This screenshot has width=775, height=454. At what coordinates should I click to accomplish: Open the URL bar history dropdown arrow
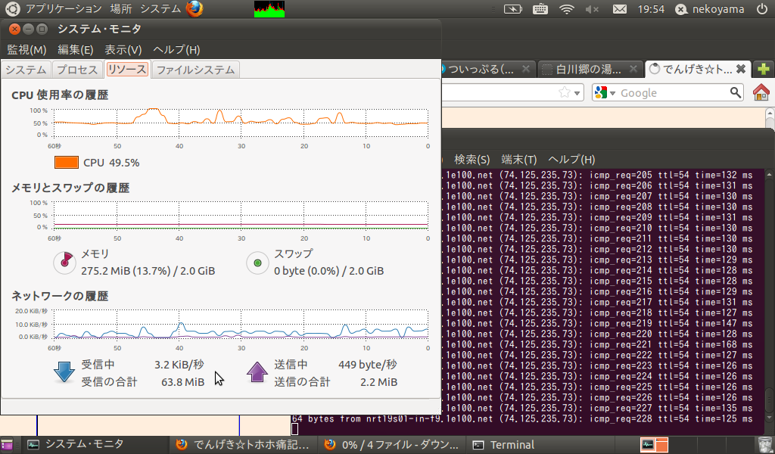tap(578, 92)
